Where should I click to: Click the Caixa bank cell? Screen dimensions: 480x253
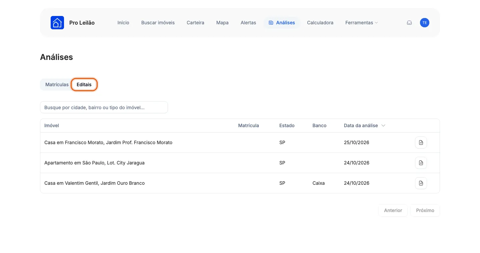tap(319, 183)
